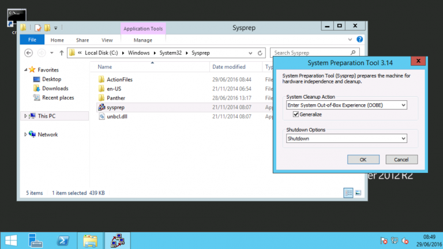The image size is (443, 249).
Task: Select the Application Tools contextual tab
Action: click(143, 28)
